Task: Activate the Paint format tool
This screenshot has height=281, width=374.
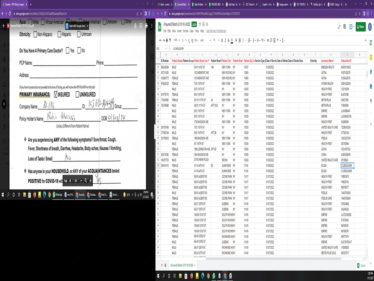Action: click(x=170, y=40)
